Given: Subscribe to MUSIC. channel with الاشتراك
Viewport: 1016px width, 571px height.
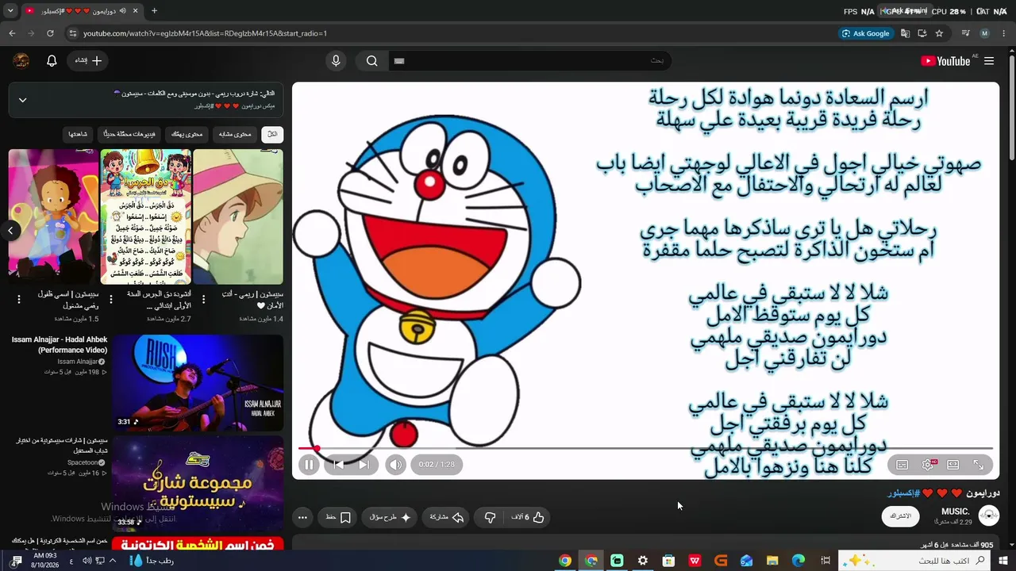Looking at the screenshot, I should 900,516.
